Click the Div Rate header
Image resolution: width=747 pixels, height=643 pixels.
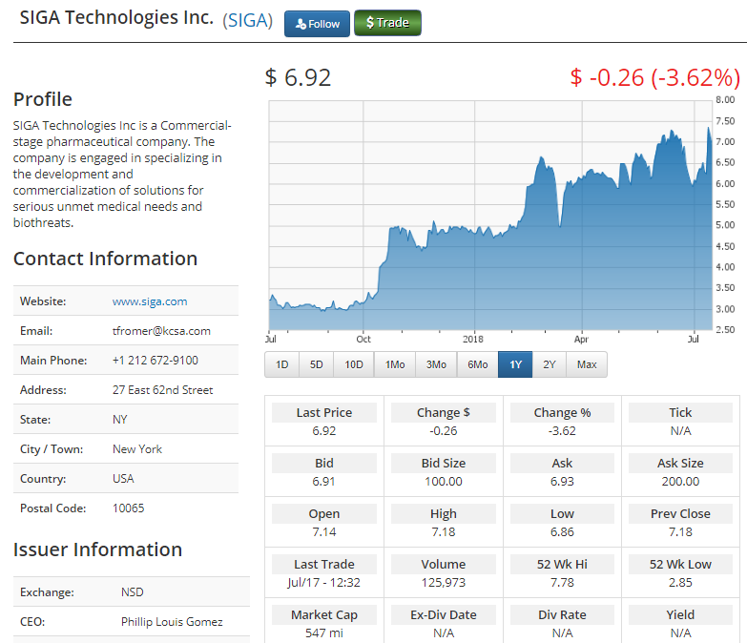[x=562, y=615]
